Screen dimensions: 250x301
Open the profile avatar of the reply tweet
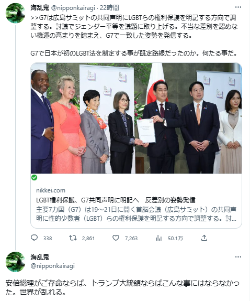tap(15, 262)
